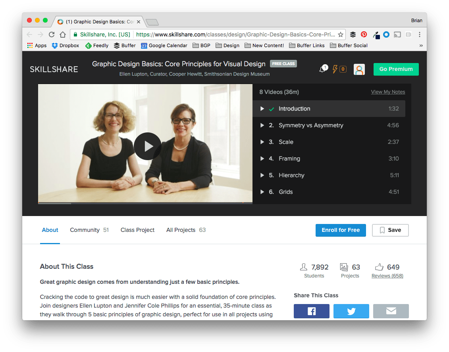The width and height of the screenshot is (449, 352).
Task: Click the lightning streak counter icon
Action: (x=335, y=69)
